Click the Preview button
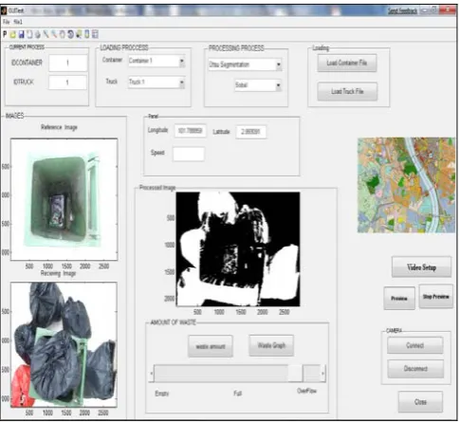This screenshot has width=460, height=423. tap(399, 299)
